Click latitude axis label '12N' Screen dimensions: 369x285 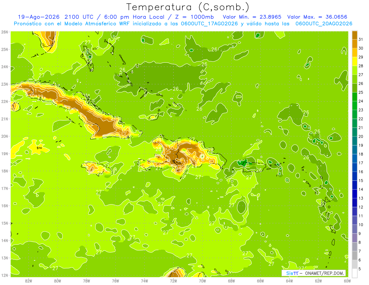[5, 275]
